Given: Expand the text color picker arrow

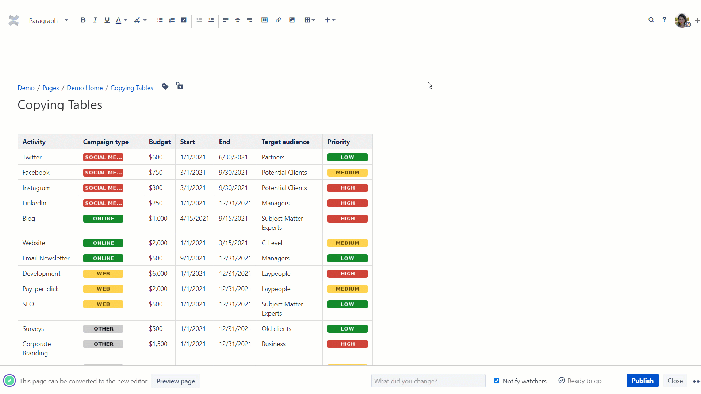Looking at the screenshot, I should [126, 20].
